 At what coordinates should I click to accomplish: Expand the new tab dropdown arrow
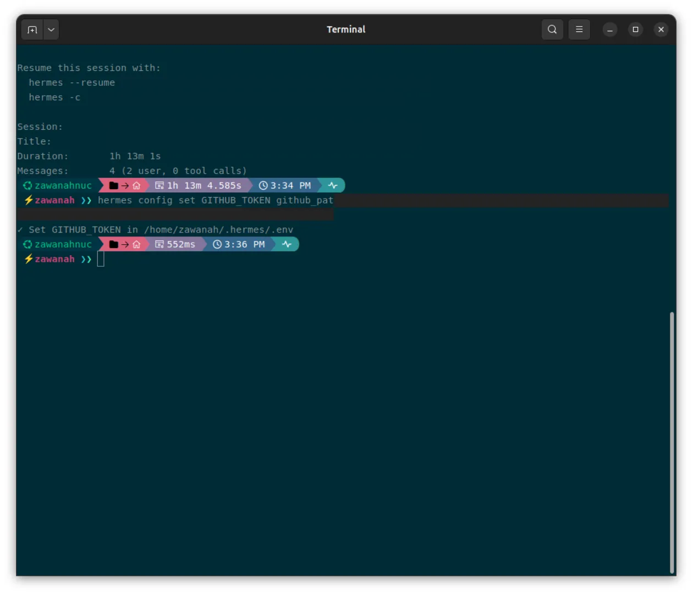pos(51,30)
